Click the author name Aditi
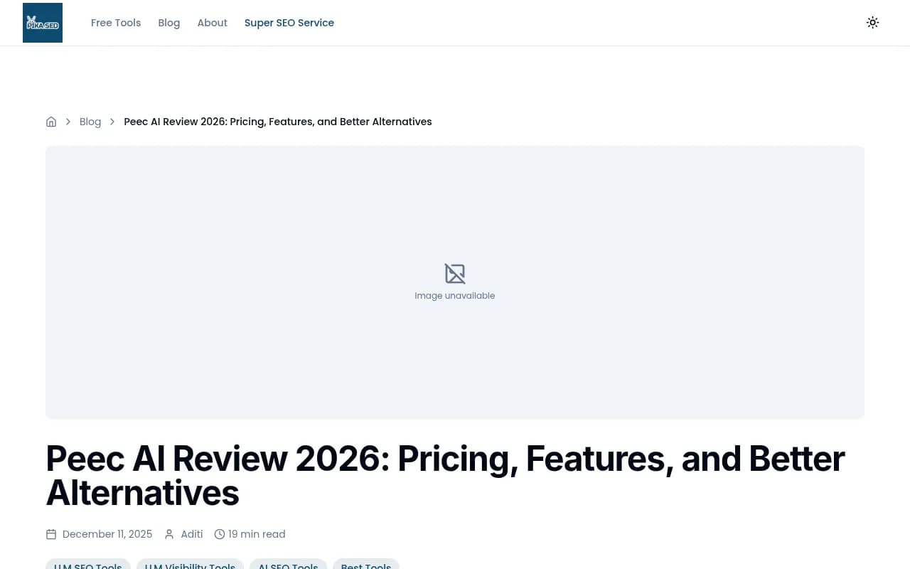 tap(192, 534)
